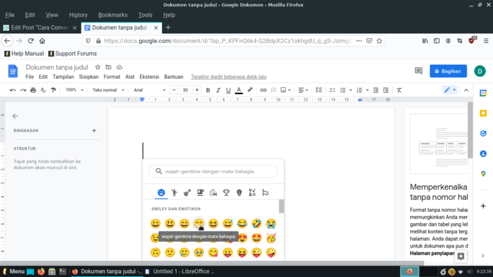The image size is (493, 277).
Task: Close the outline panel with back arrow
Action: pos(15,116)
